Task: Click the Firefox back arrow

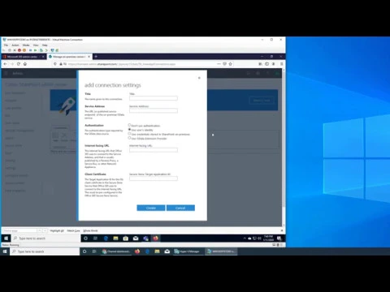Action: pyautogui.click(x=6, y=64)
